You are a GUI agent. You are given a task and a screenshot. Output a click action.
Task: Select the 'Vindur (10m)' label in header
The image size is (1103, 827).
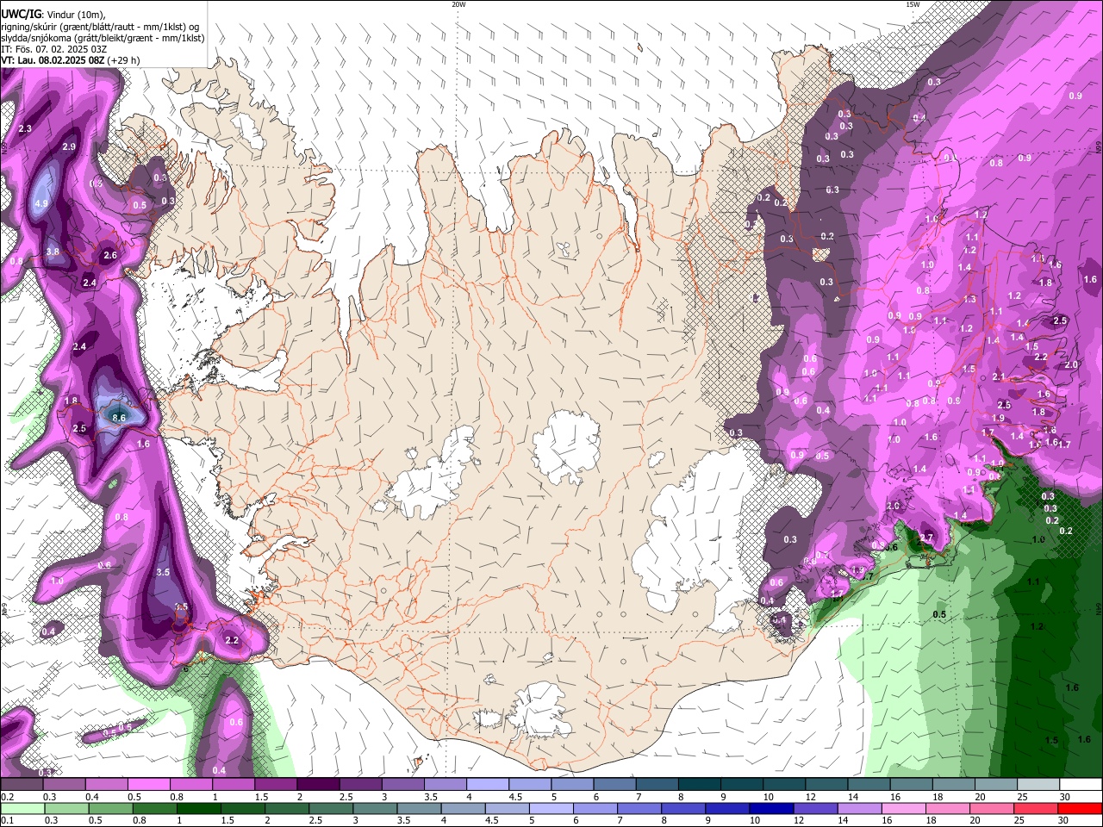coord(75,15)
